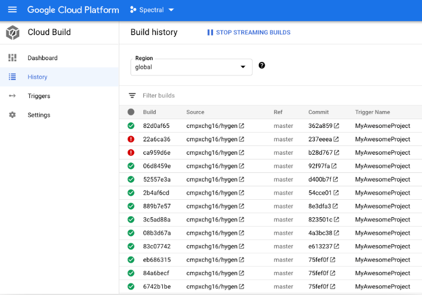The height and width of the screenshot is (295, 422).
Task: Open the external link icon next to commit e613237
Action: click(x=337, y=246)
